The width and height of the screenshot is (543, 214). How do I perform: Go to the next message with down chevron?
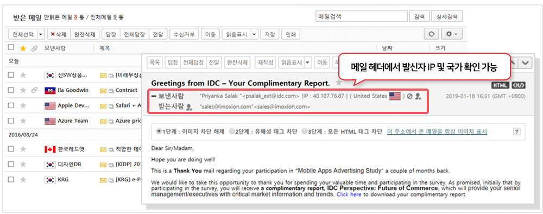[526, 62]
